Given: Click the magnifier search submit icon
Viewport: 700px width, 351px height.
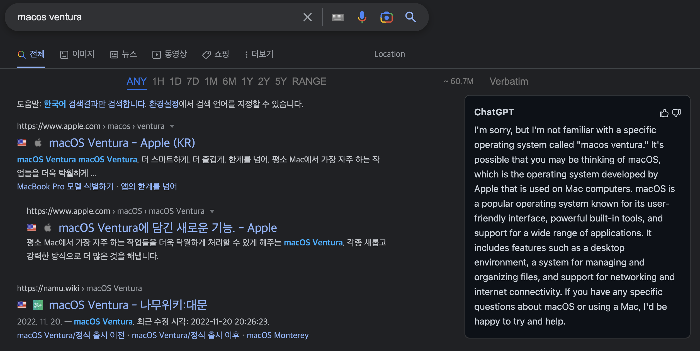Looking at the screenshot, I should click(x=410, y=17).
